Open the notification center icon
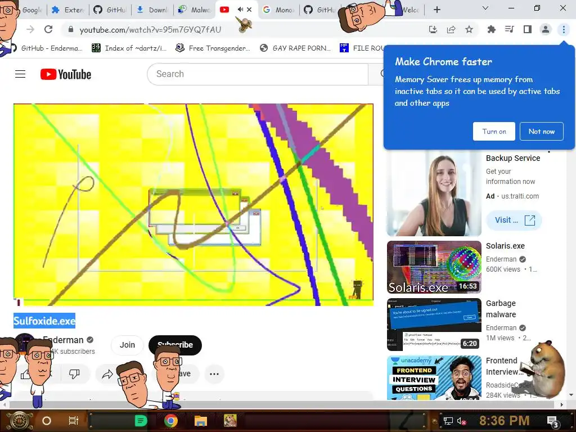 [x=552, y=421]
